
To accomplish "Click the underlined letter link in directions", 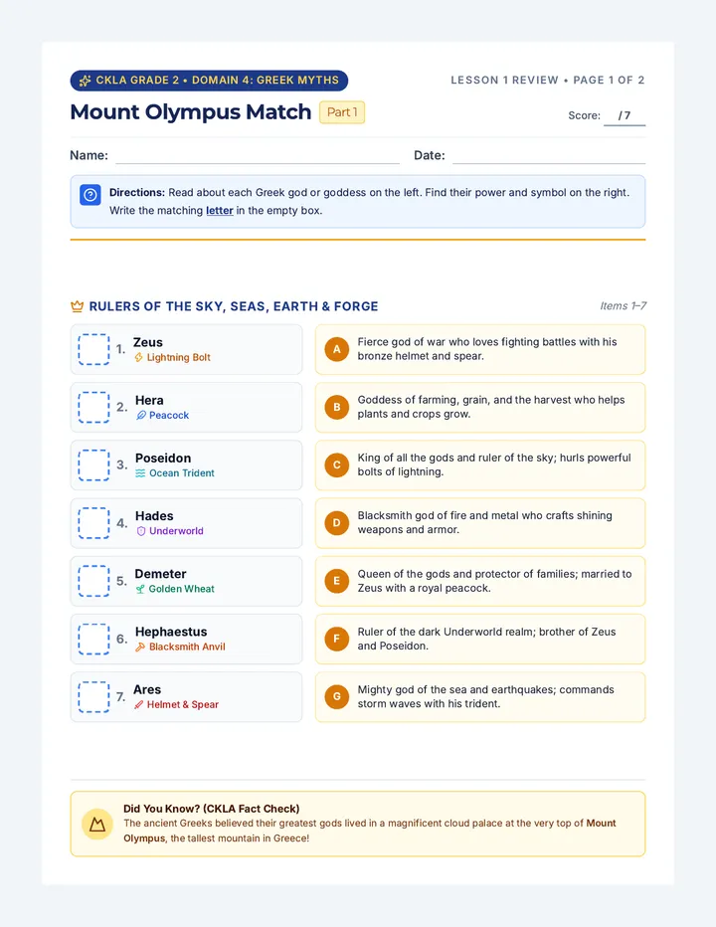I will tap(220, 211).
